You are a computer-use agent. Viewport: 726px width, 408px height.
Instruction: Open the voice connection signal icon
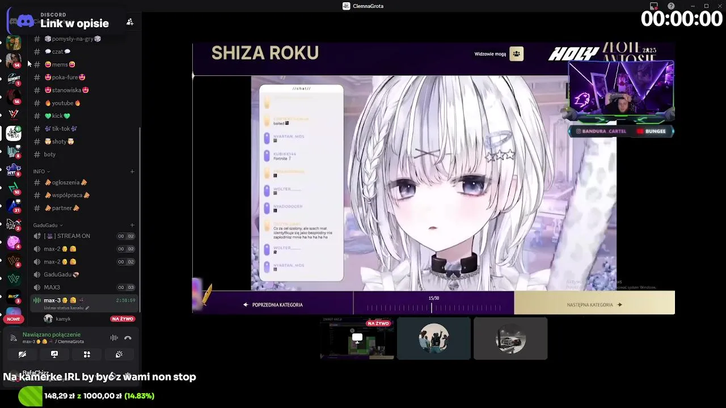(x=114, y=338)
